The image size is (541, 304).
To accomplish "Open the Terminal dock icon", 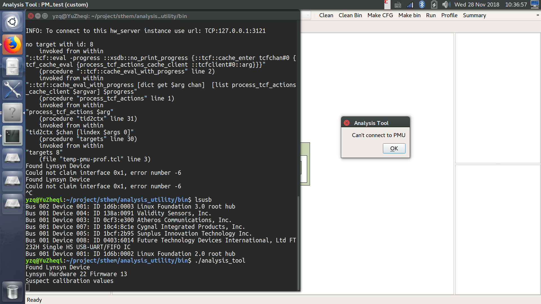I will click(12, 136).
